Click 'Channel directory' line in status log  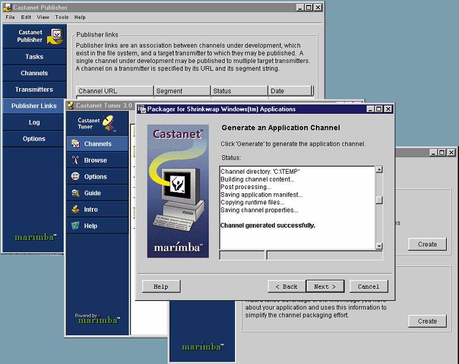click(x=260, y=171)
